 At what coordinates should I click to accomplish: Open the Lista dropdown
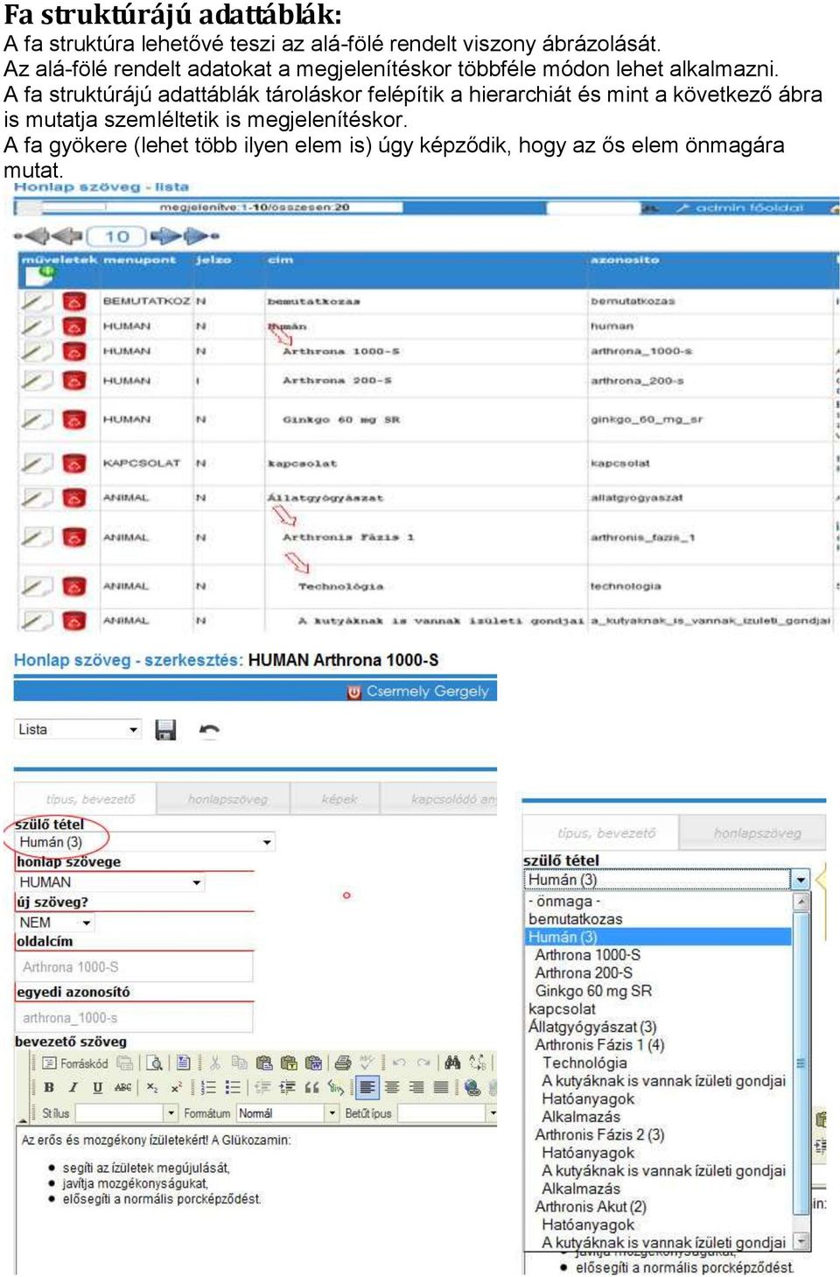[78, 729]
